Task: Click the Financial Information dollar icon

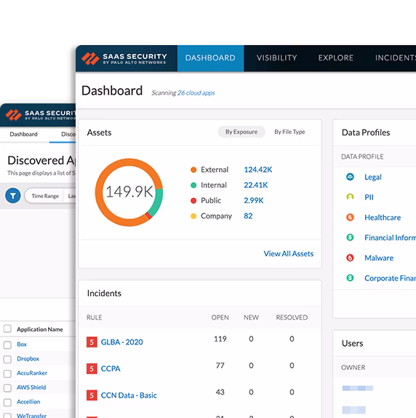Action: (350, 237)
